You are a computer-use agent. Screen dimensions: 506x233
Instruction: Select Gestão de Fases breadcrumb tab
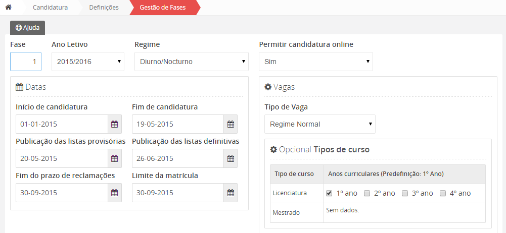point(163,8)
